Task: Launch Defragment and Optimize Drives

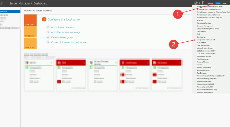Action: [208, 29]
